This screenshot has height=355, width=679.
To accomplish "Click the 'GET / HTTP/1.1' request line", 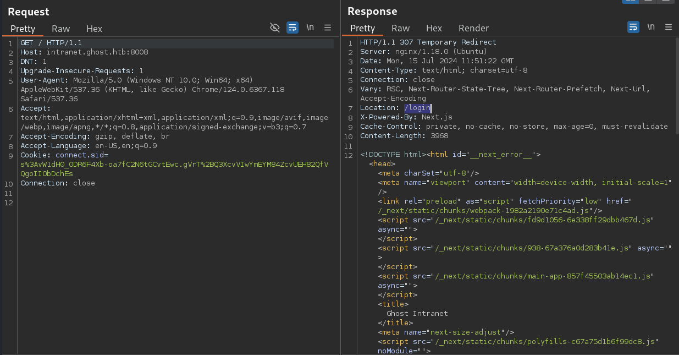I will [x=51, y=43].
